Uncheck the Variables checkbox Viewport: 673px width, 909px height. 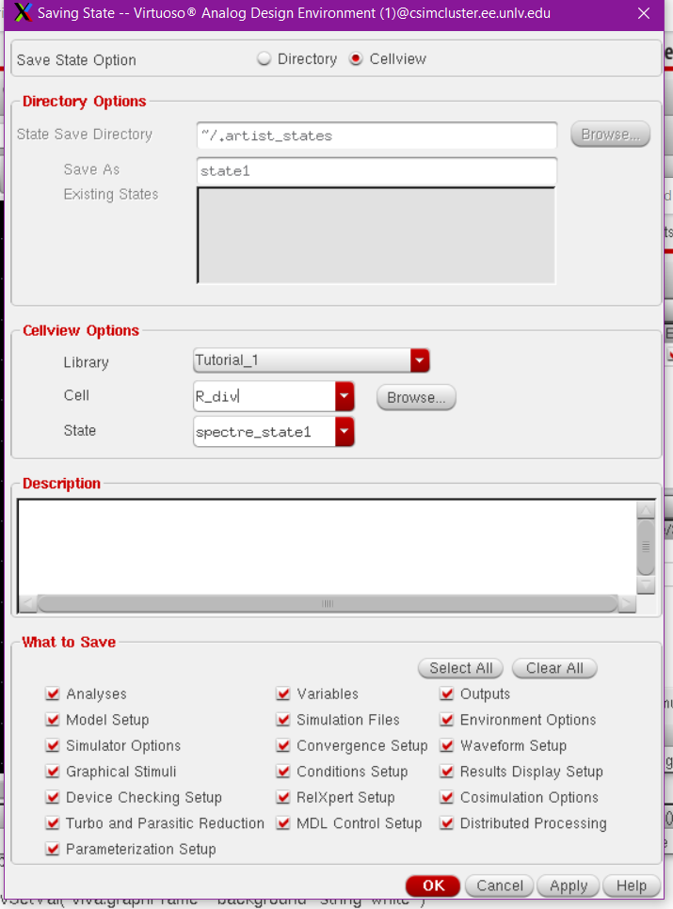(283, 694)
